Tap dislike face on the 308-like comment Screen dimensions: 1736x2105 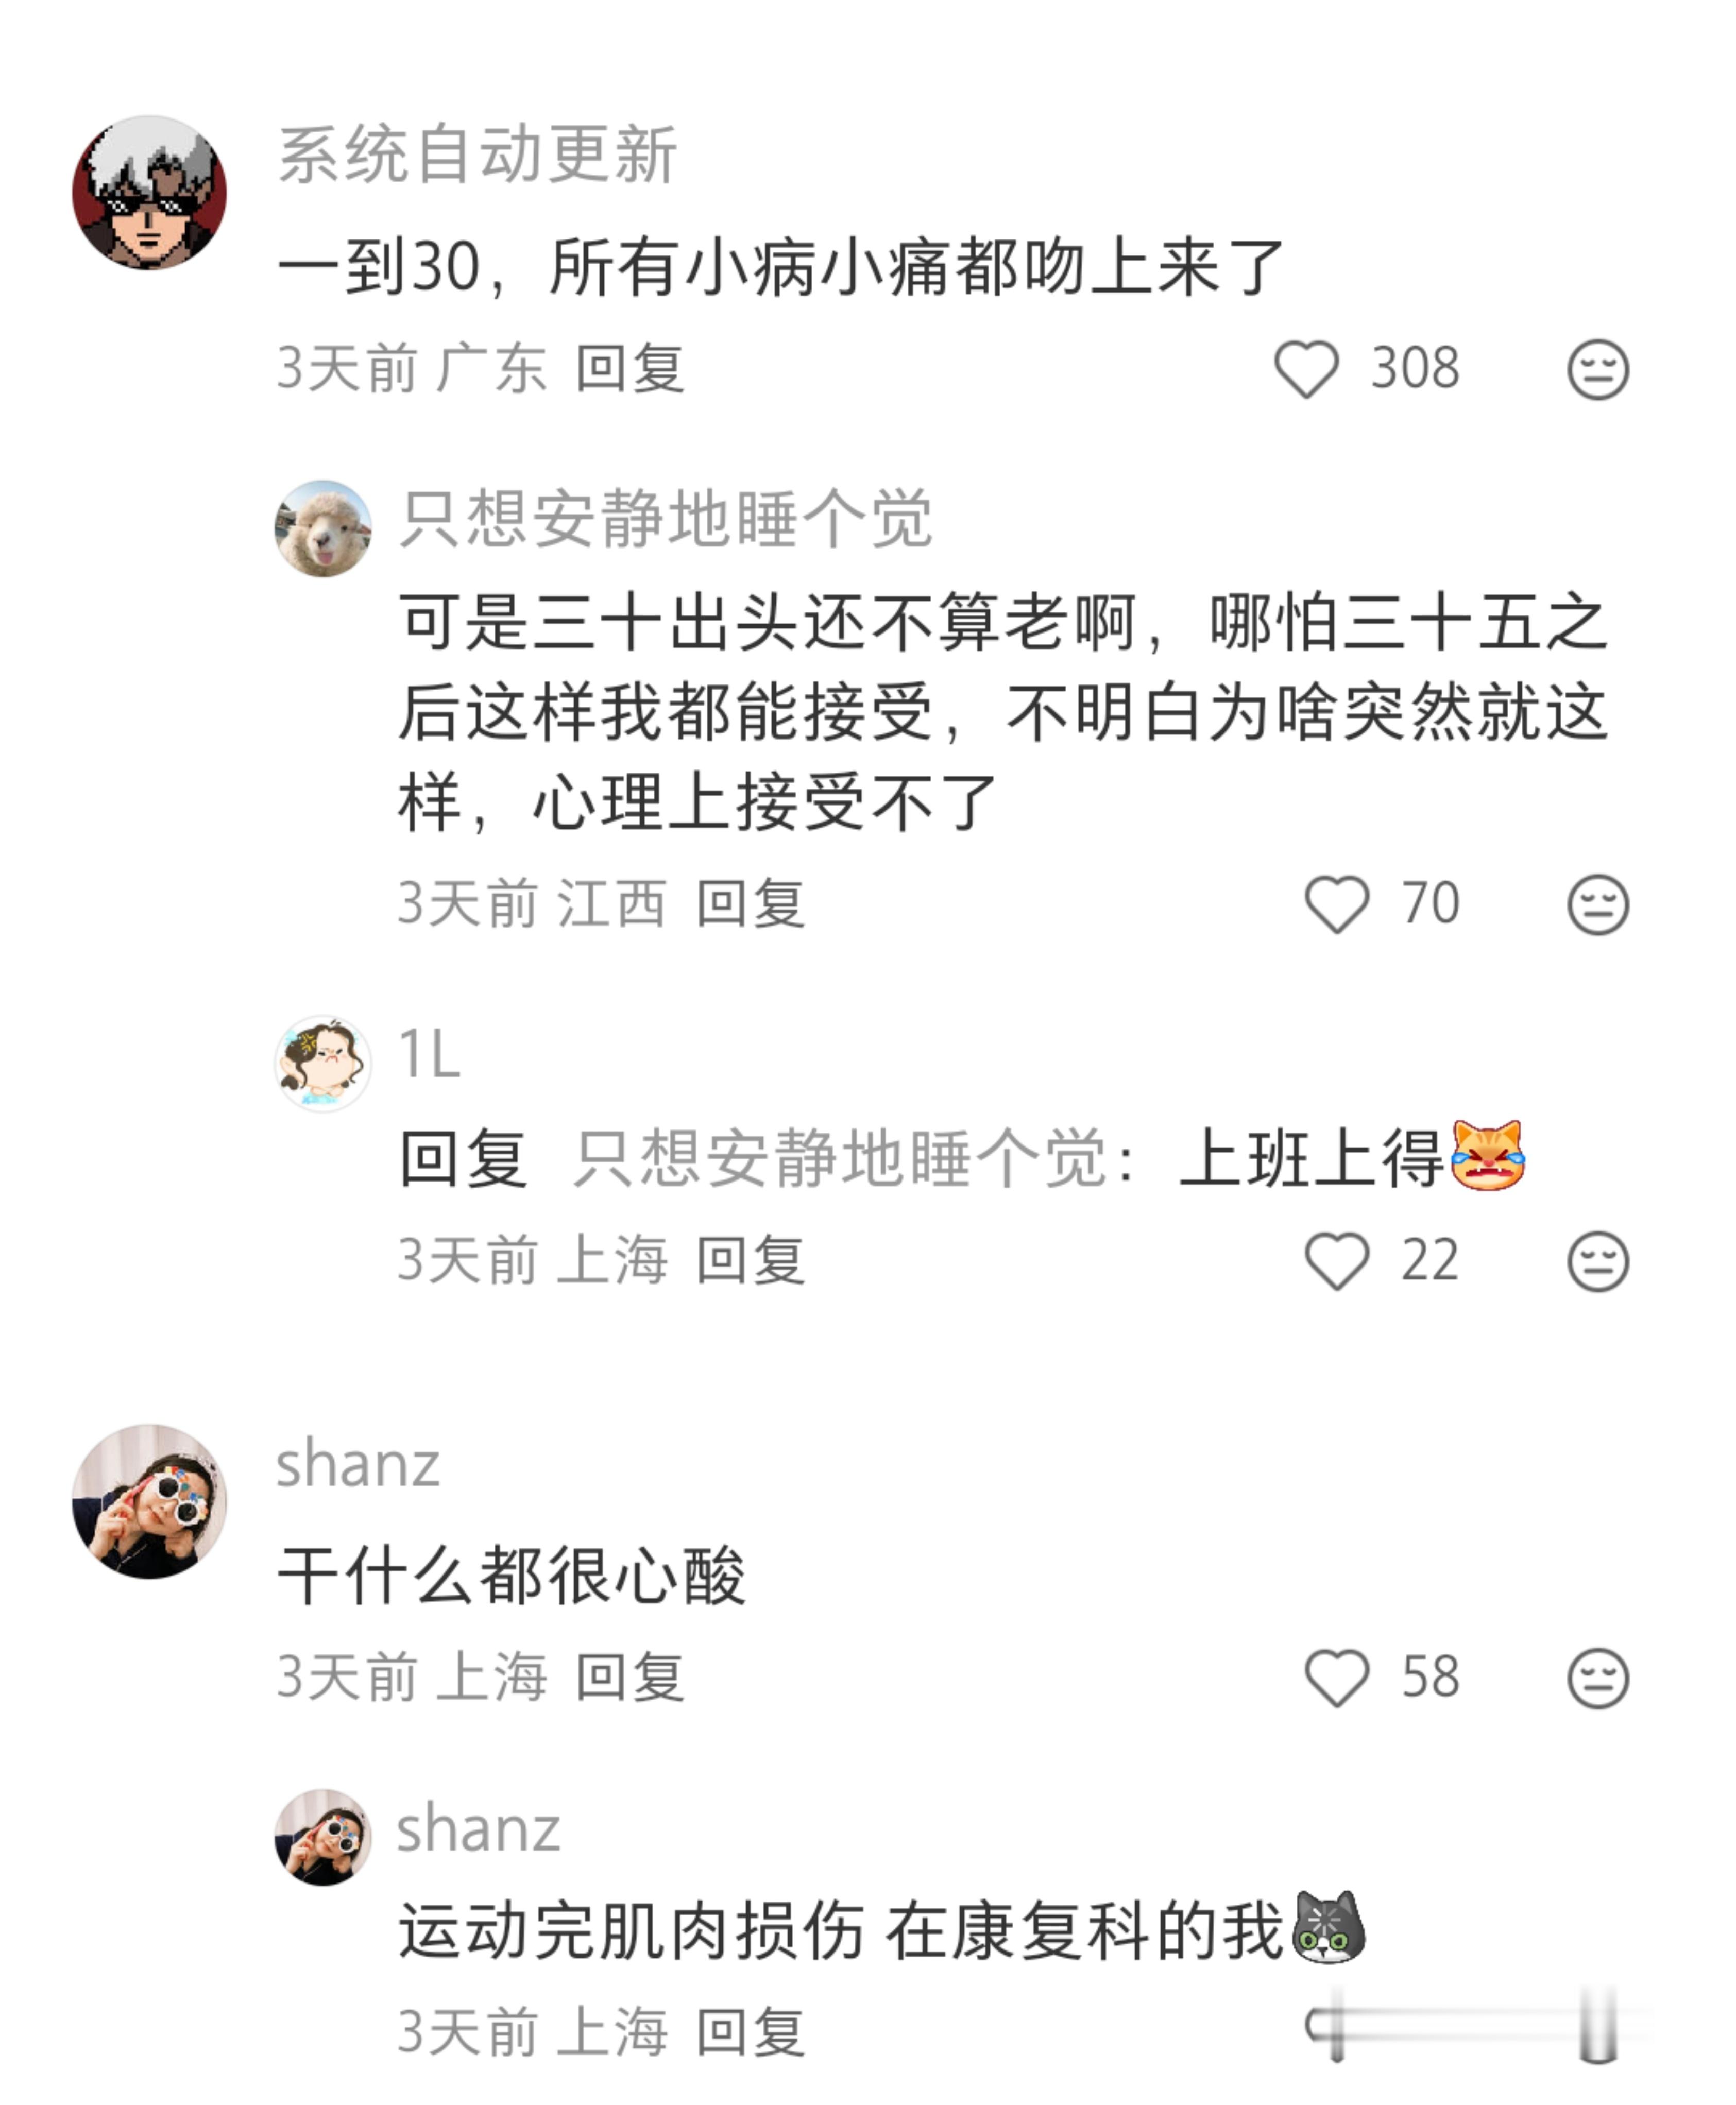(x=1597, y=369)
